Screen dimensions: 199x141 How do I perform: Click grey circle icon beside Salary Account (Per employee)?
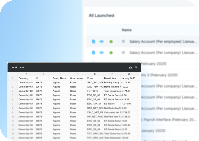point(123,41)
